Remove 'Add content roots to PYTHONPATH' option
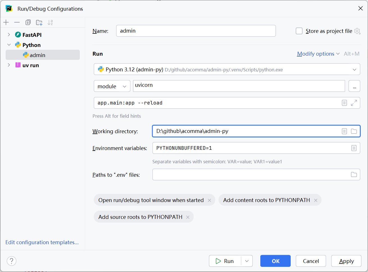This screenshot has width=368, height=272. 316,200
